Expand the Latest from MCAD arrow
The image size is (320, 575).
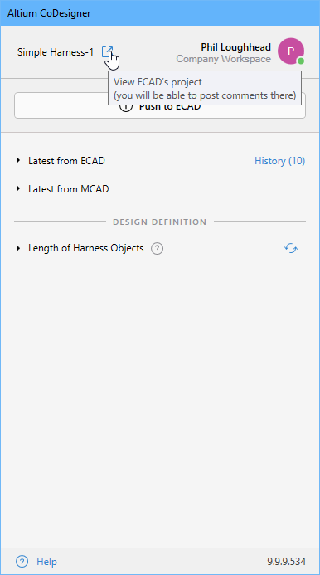click(x=18, y=189)
